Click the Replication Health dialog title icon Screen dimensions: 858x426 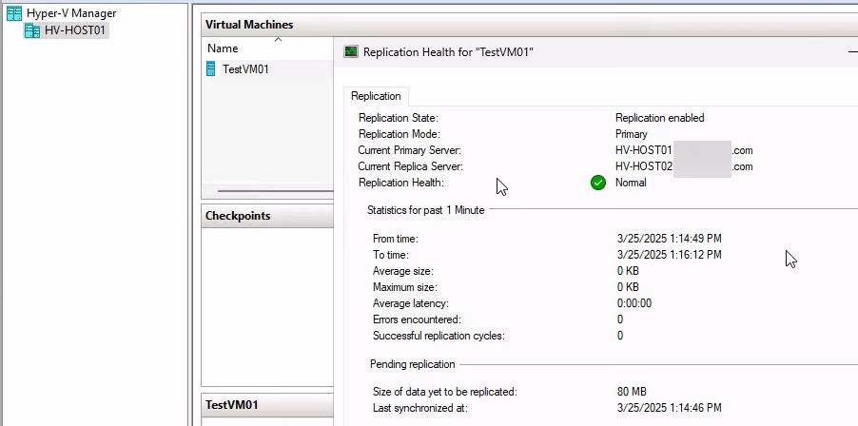click(351, 52)
